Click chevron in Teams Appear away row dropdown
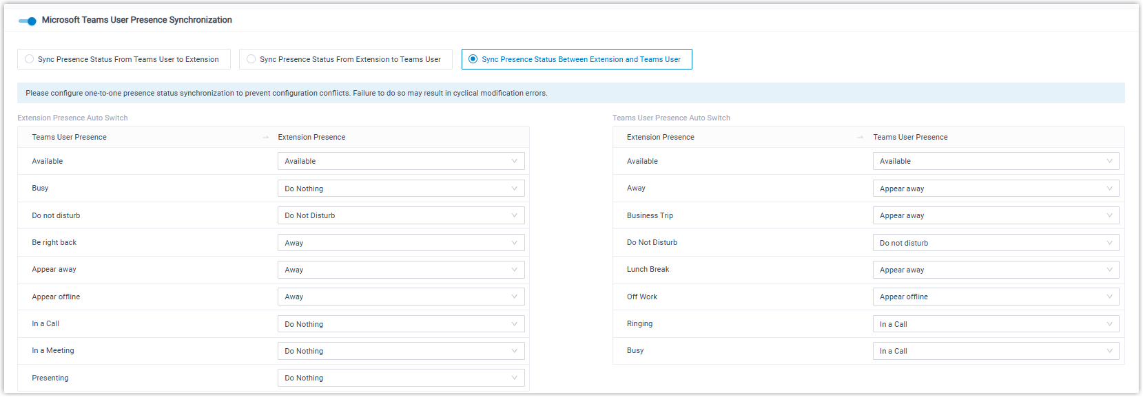The width and height of the screenshot is (1143, 397). tap(514, 270)
